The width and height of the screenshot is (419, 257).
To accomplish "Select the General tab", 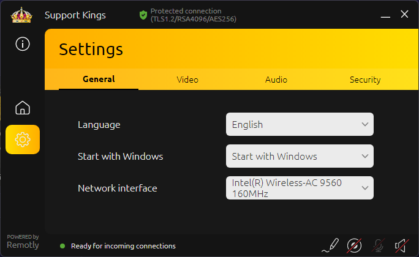I will (x=99, y=79).
